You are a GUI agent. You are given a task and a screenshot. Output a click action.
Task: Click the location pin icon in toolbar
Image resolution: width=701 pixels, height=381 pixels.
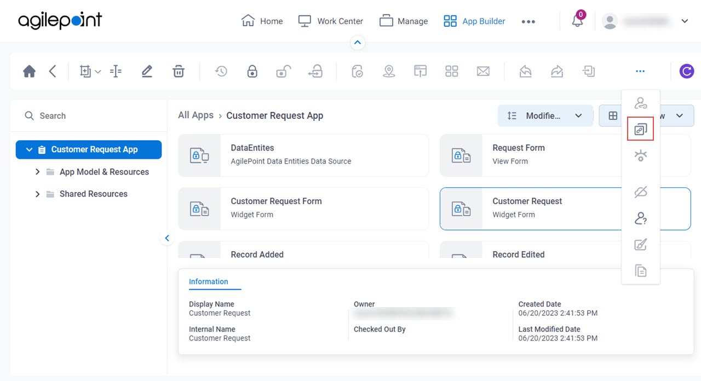(x=389, y=71)
